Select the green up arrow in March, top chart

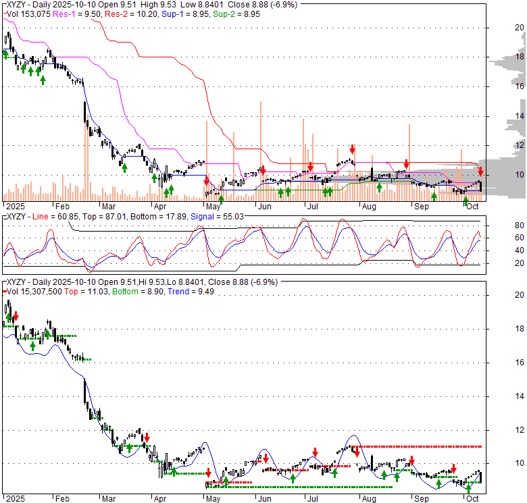click(x=124, y=166)
